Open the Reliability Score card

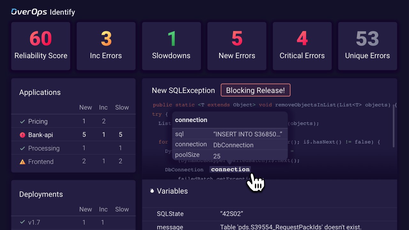[41, 46]
